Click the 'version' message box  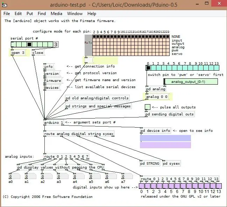click(x=52, y=73)
